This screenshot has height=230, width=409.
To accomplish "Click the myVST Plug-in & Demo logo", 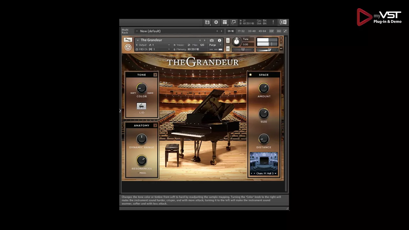I will (x=379, y=17).
